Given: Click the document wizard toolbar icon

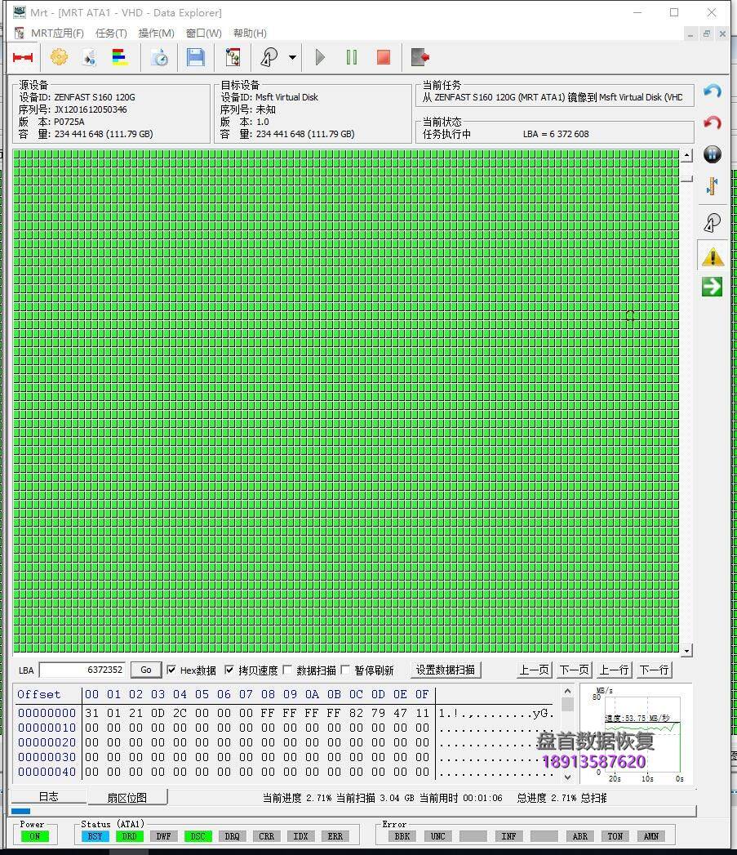Looking at the screenshot, I should pos(90,57).
